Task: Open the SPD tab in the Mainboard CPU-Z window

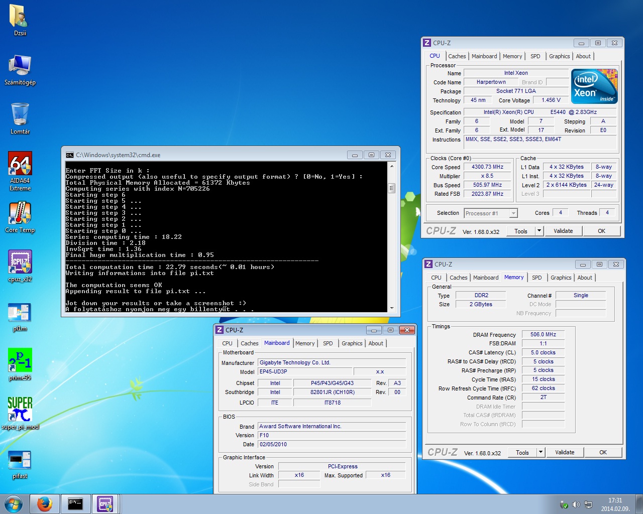Action: [x=328, y=343]
